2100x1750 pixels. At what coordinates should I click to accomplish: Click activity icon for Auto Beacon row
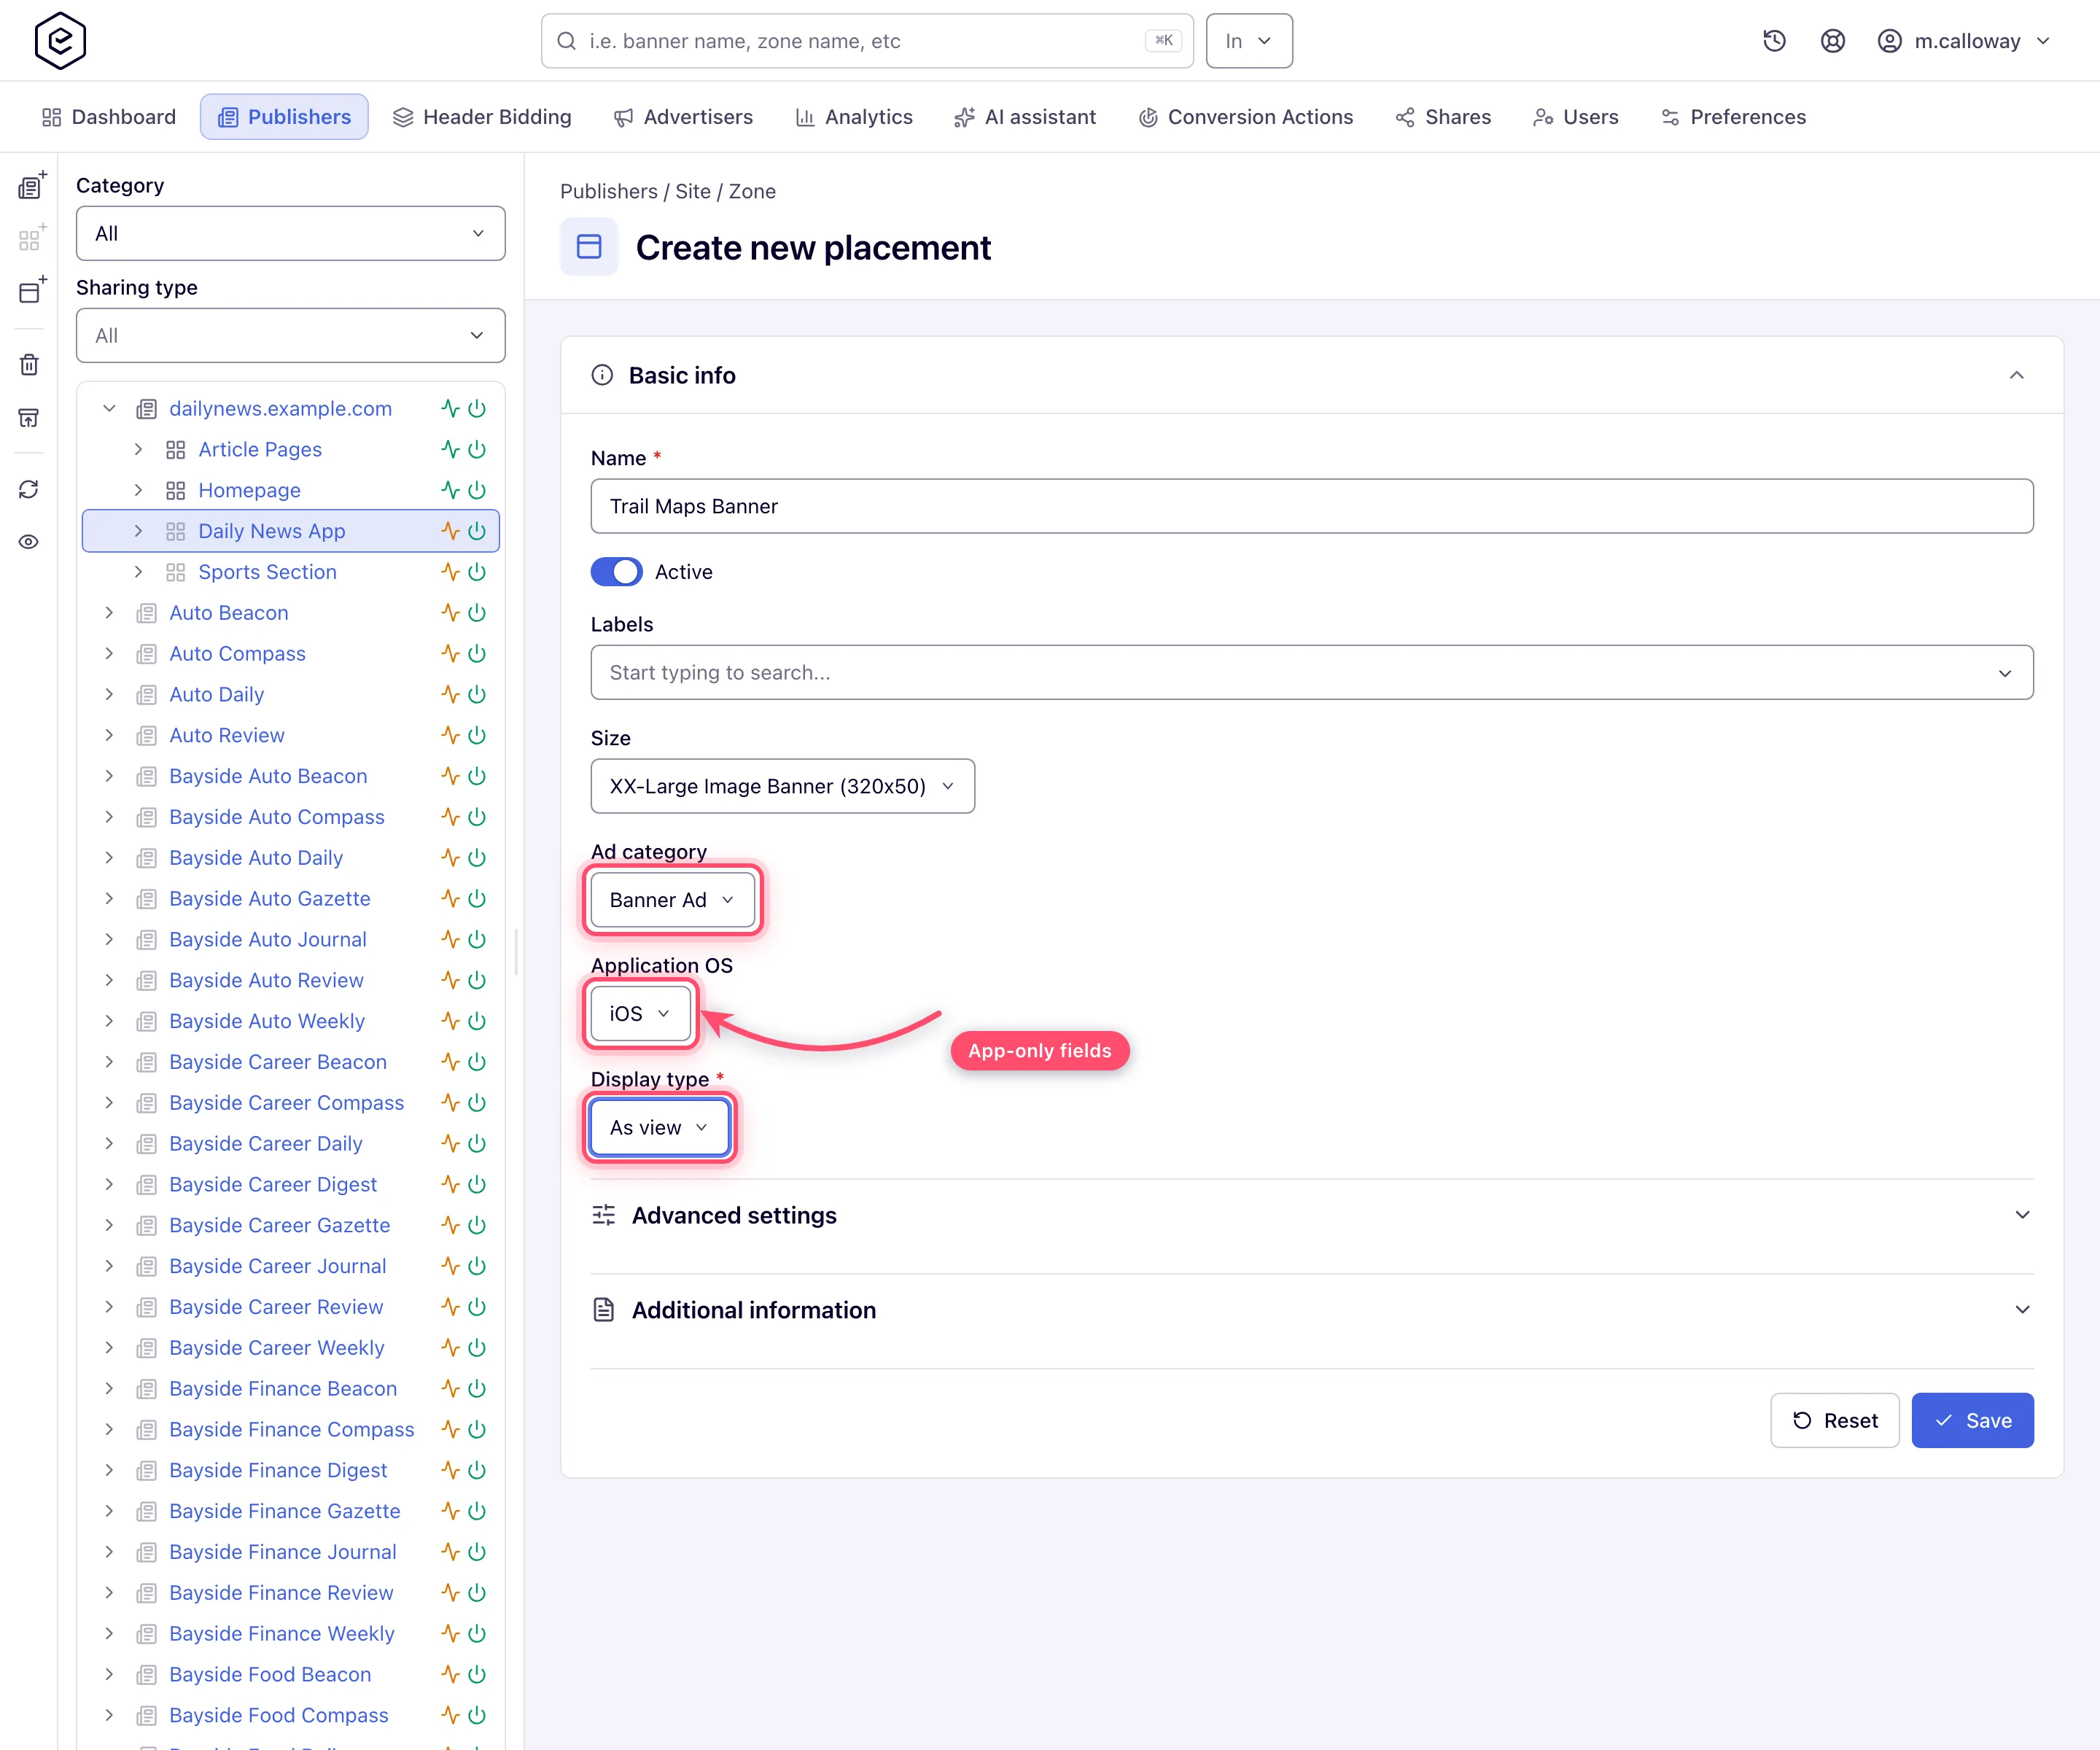tap(450, 613)
